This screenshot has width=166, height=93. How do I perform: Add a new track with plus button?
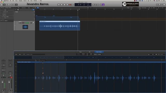click(x=16, y=10)
